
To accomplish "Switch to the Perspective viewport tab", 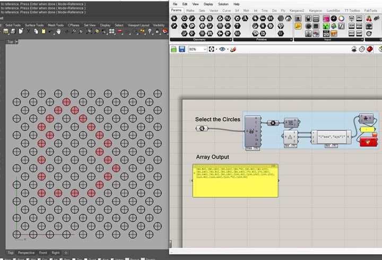I will tap(26, 253).
